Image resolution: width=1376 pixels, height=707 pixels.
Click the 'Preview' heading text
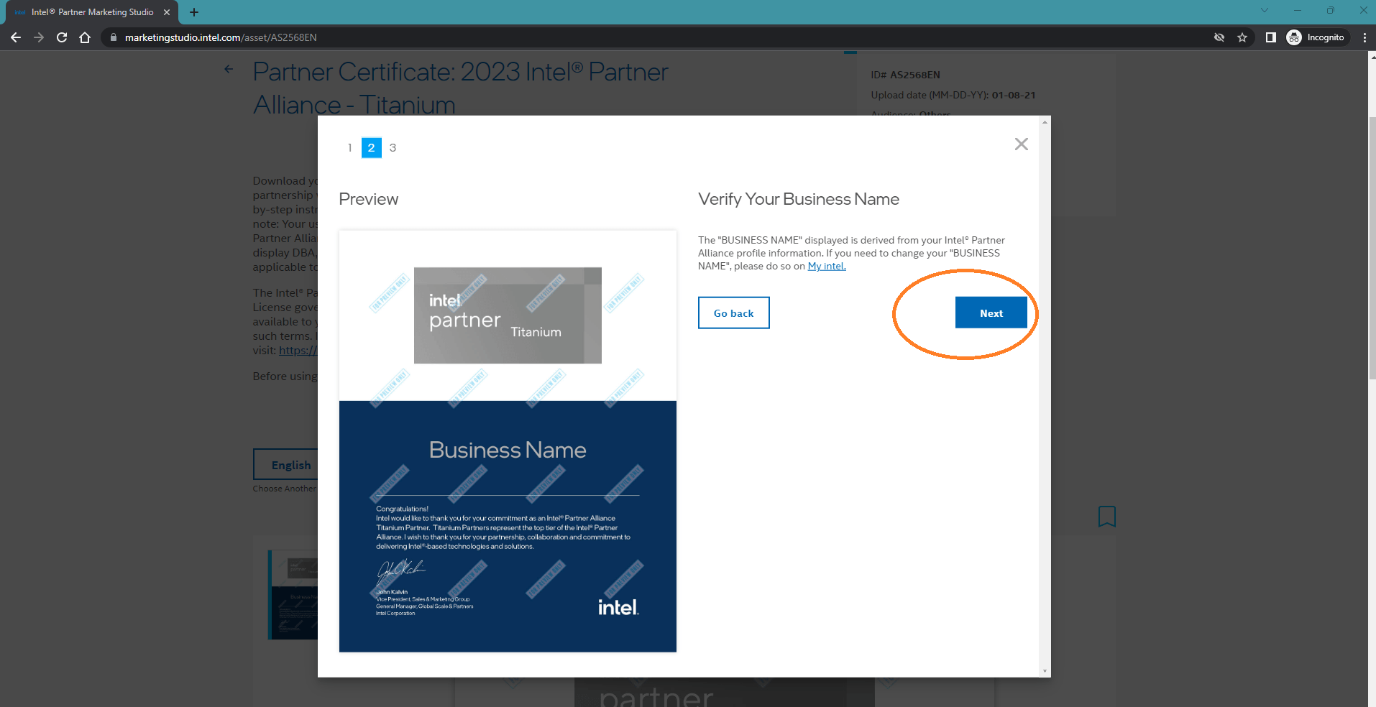[368, 199]
